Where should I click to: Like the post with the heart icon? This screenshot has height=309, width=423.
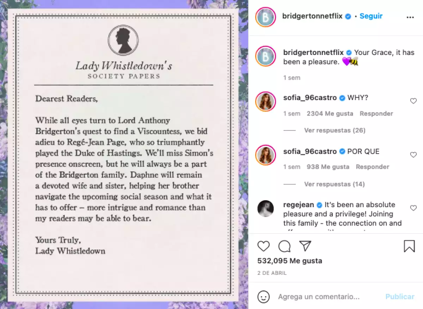(263, 246)
